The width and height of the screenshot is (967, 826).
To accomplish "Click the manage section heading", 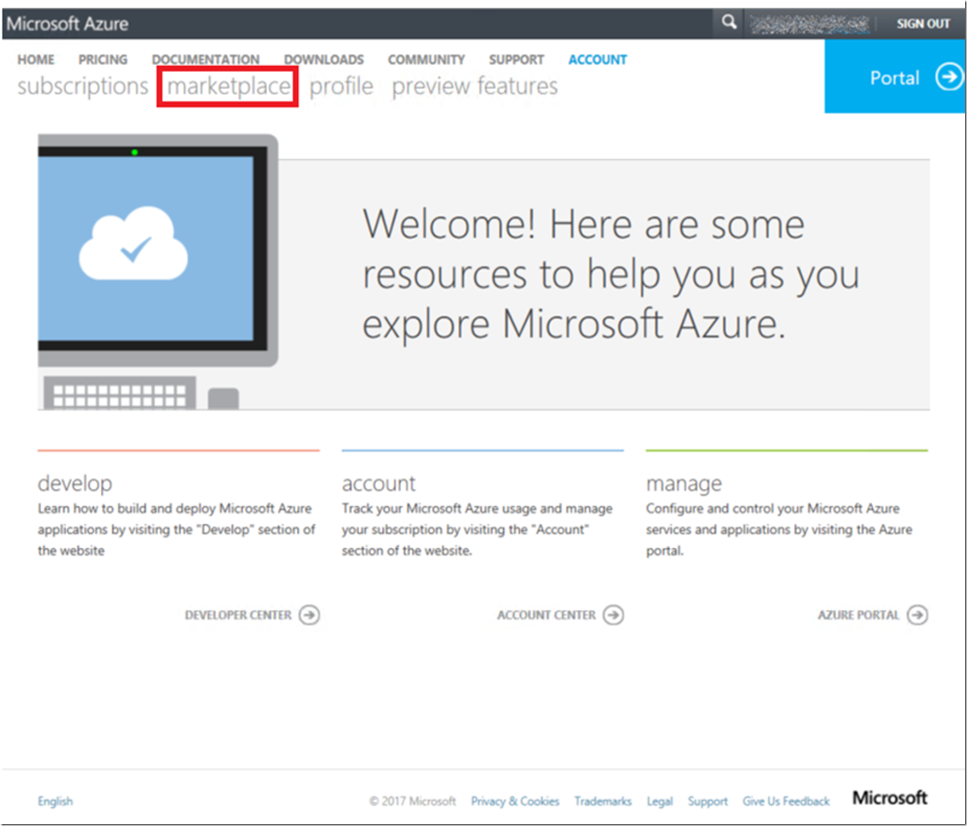I will (684, 483).
